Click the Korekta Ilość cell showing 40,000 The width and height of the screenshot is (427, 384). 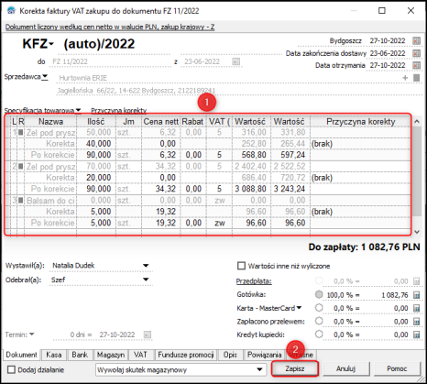(96, 144)
